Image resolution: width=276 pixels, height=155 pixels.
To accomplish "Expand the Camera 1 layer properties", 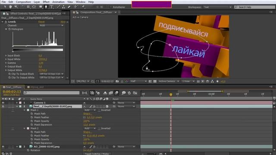I will coord(17,102).
